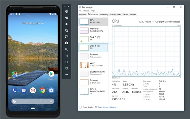Take a screenshot with the camera icon

66,43
